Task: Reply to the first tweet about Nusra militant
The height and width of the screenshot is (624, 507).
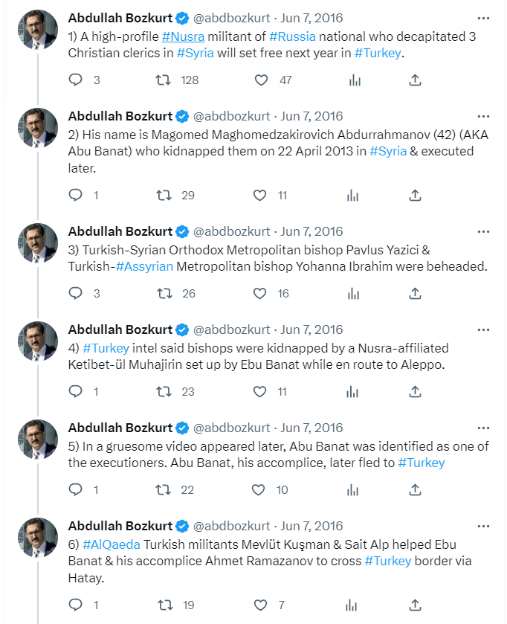Action: tap(75, 80)
